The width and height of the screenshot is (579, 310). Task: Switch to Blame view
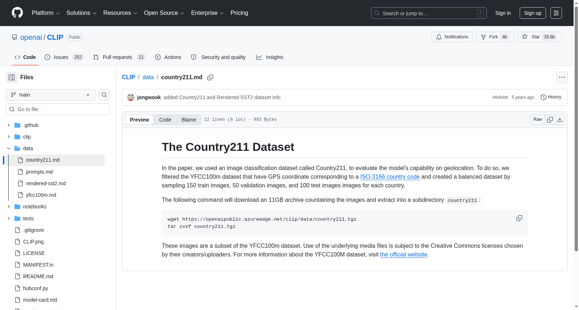pos(189,120)
